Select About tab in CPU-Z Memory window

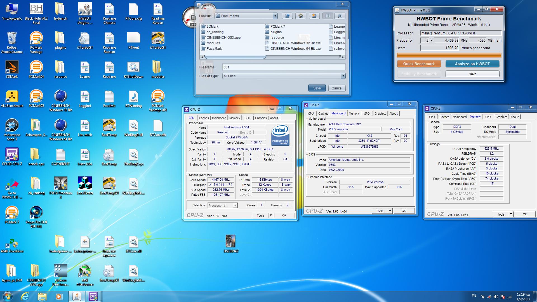pyautogui.click(x=514, y=117)
